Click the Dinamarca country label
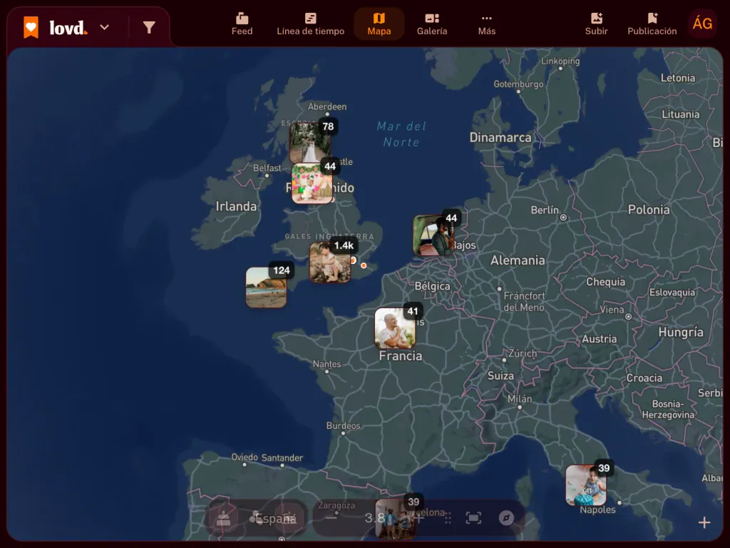Screen dimensions: 730x548 [500, 138]
